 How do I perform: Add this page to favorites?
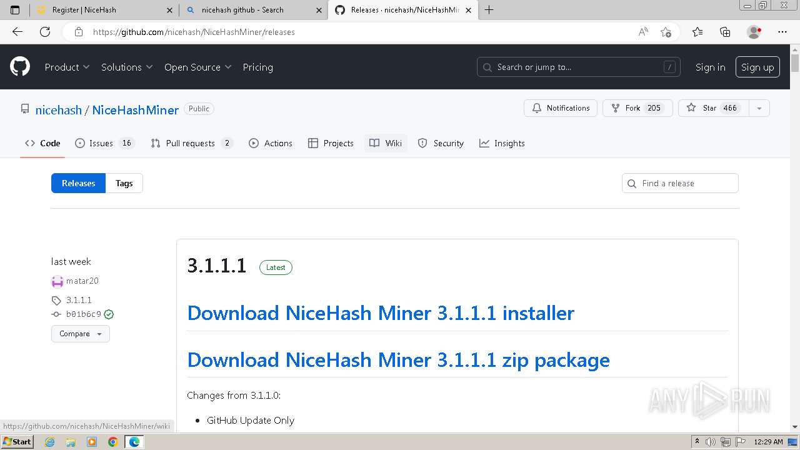pos(666,32)
